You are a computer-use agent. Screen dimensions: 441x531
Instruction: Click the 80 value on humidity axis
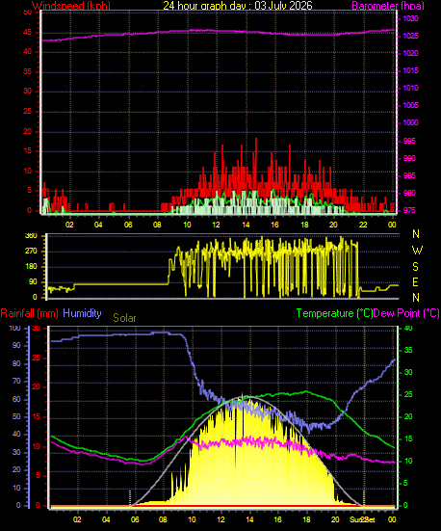pyautogui.click(x=16, y=363)
